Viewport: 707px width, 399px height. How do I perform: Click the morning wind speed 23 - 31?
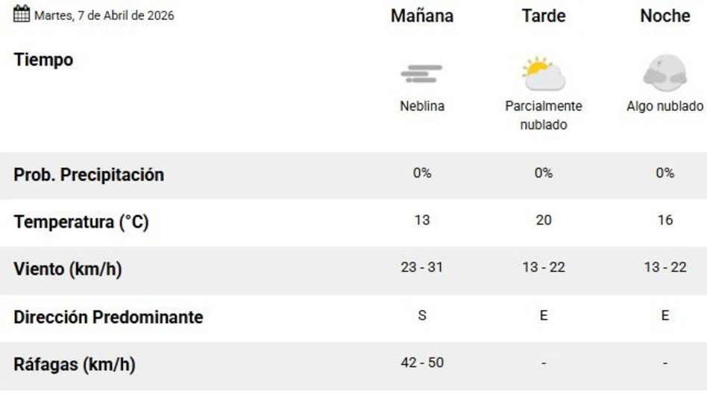click(422, 267)
